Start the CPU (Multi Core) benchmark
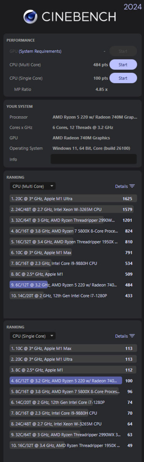 (123, 65)
